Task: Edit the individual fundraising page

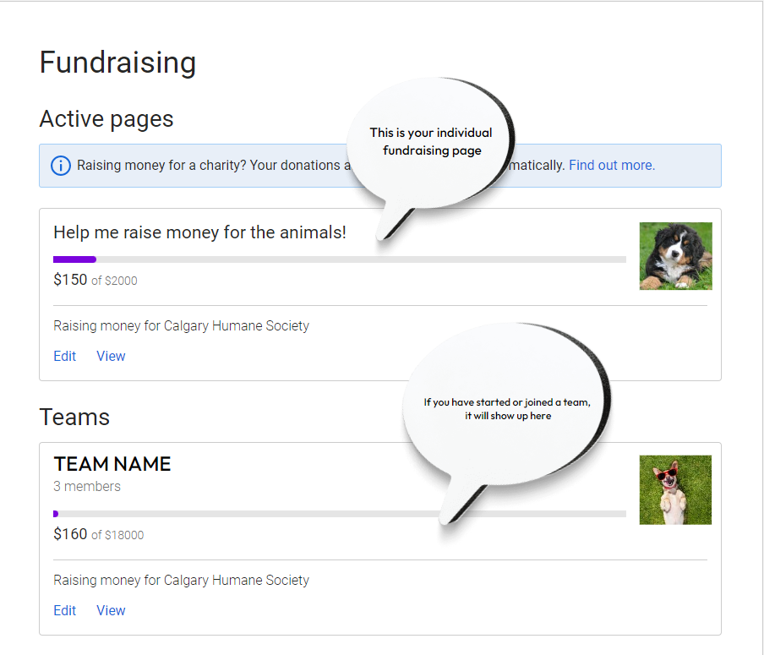Action: click(65, 356)
